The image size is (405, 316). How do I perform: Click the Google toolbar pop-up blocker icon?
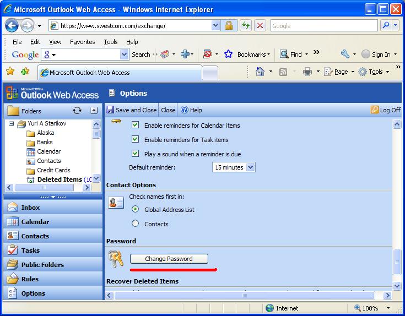pyautogui.click(x=207, y=54)
